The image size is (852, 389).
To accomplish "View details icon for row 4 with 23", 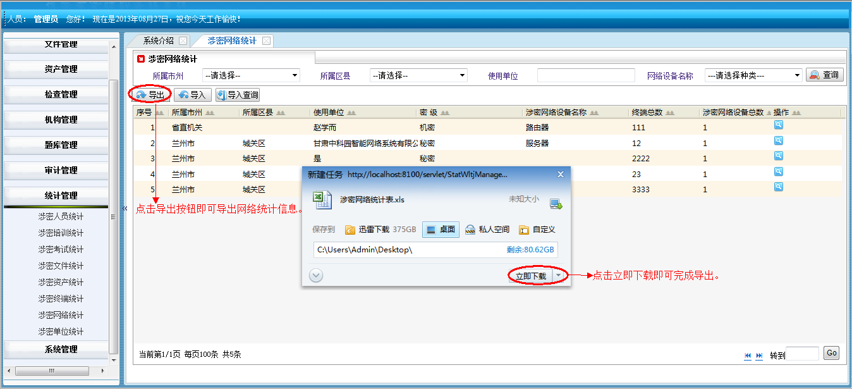I will coord(779,171).
